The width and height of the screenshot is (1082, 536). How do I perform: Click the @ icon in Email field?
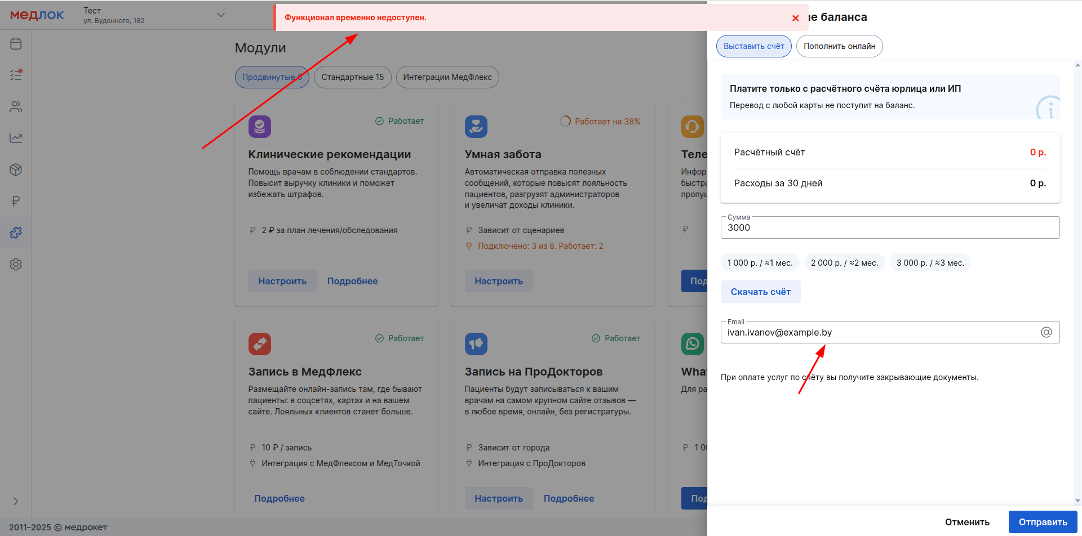[1046, 332]
